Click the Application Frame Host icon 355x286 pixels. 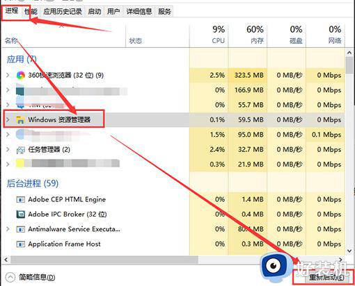[20, 244]
